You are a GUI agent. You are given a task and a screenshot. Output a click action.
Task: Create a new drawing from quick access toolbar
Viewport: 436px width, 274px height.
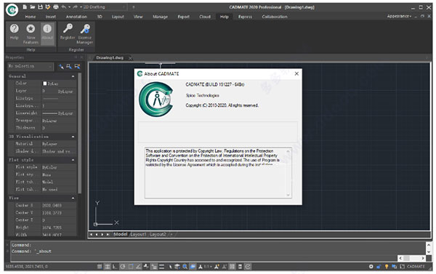(25, 7)
